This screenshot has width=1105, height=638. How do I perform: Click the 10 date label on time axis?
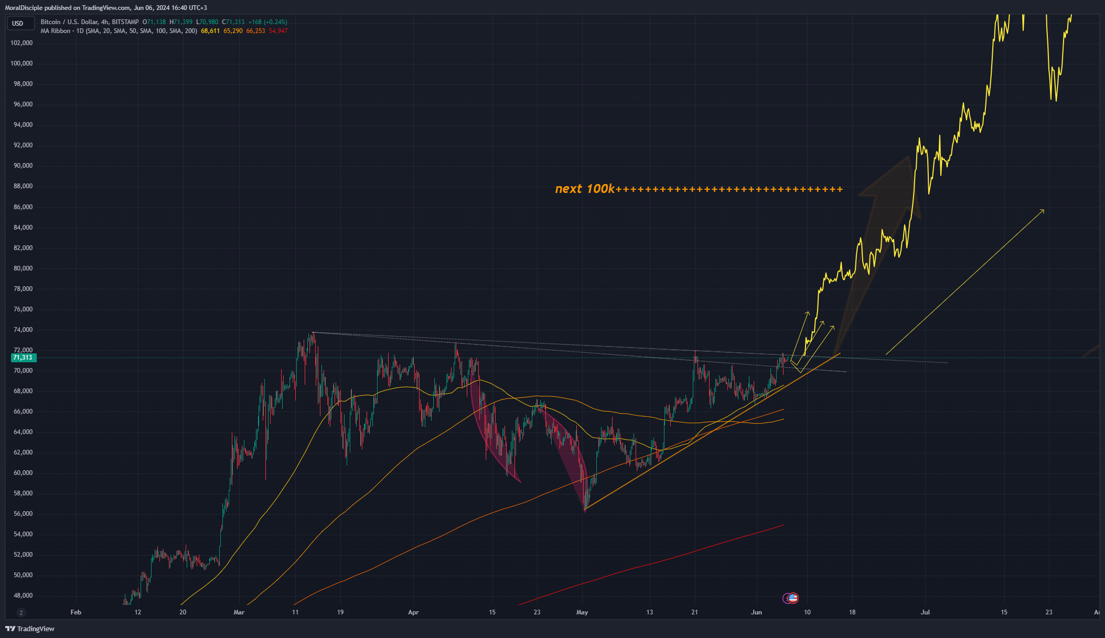tap(807, 612)
